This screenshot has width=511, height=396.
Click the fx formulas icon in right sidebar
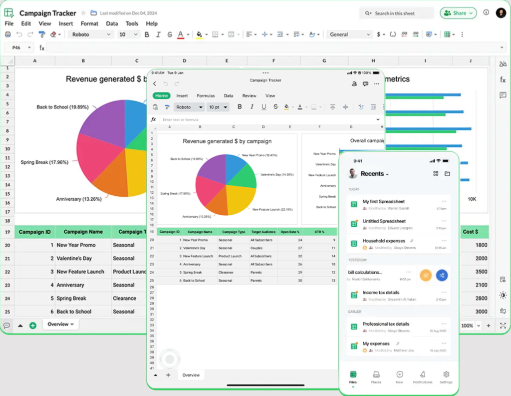pyautogui.click(x=503, y=78)
